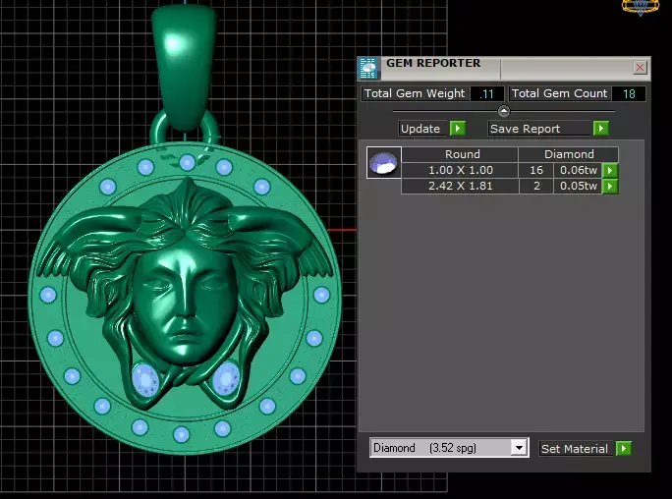Click the oval gem on the pendant's lower right
The width and height of the screenshot is (672, 499).
point(226,378)
